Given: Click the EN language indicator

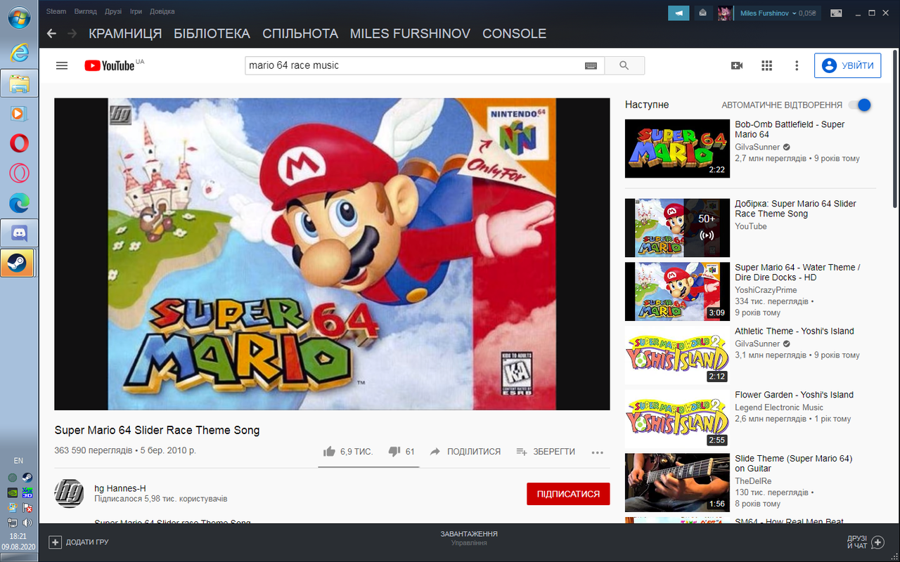Looking at the screenshot, I should click(x=18, y=461).
